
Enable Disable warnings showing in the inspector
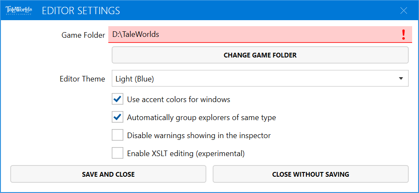(118, 136)
